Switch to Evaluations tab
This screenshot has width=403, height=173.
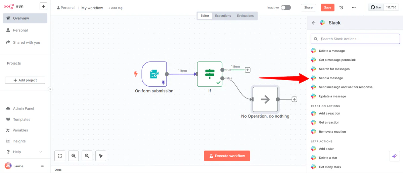[x=245, y=16]
